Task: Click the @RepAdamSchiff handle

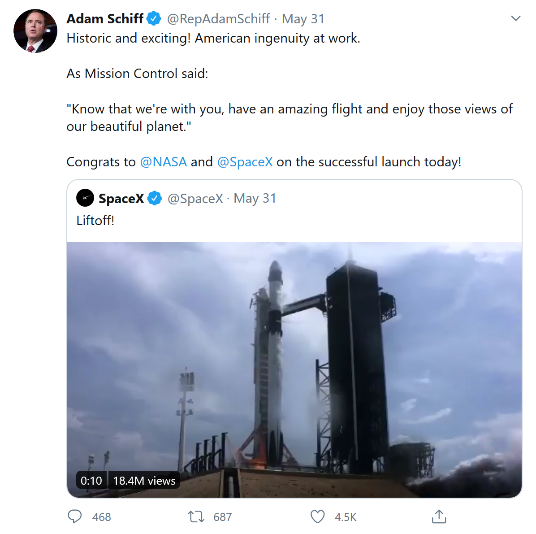Action: click(218, 19)
